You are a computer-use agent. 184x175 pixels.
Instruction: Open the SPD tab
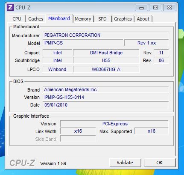[x=102, y=19]
